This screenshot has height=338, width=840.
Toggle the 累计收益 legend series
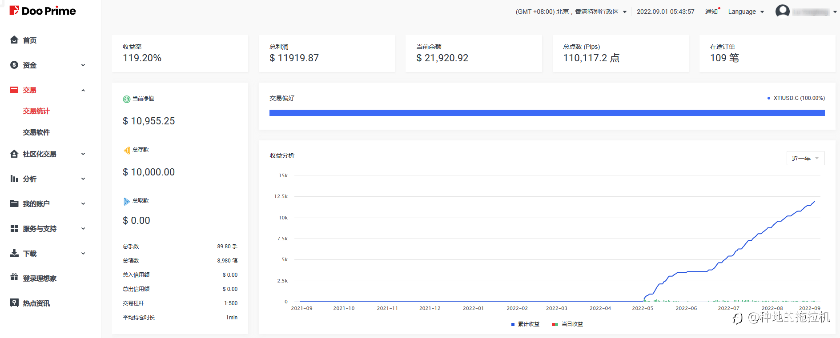(x=526, y=324)
